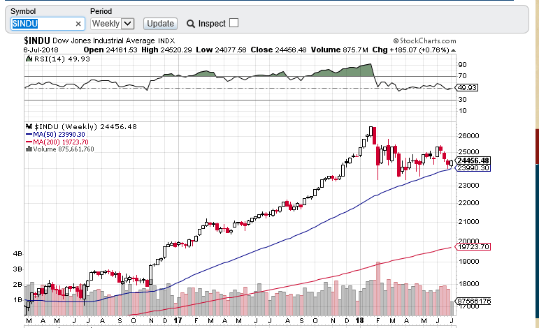Image resolution: width=539 pixels, height=328 pixels.
Task: Click the High 24520.29 header value
Action: pyautogui.click(x=166, y=50)
